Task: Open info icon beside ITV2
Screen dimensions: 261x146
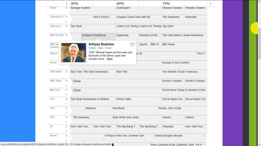Action: point(67,99)
